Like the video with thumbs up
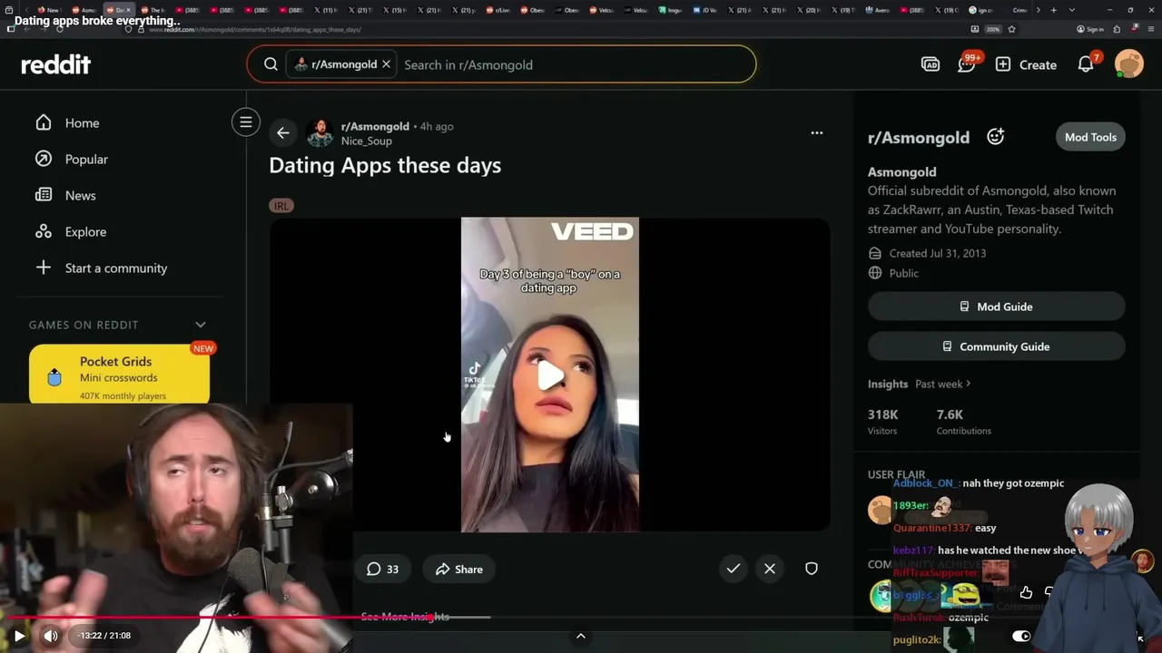Viewport: 1162px width, 653px height. tap(1027, 592)
